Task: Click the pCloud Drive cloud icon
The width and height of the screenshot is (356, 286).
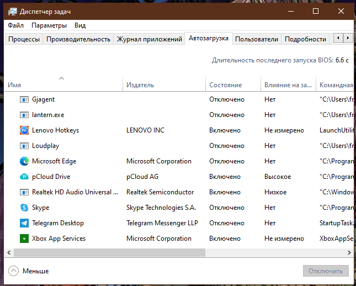Action: tap(24, 177)
